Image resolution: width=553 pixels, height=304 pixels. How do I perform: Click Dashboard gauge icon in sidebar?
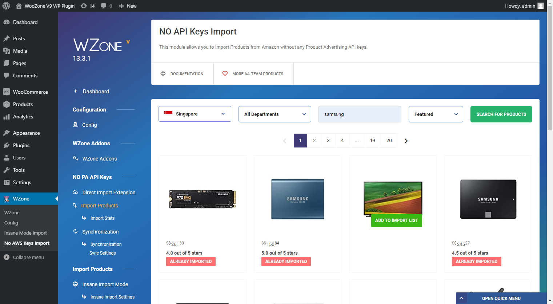(7, 22)
